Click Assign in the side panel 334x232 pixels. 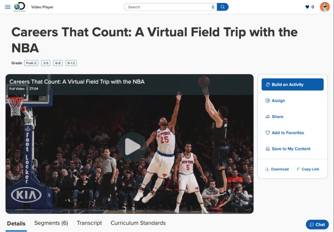275,101
